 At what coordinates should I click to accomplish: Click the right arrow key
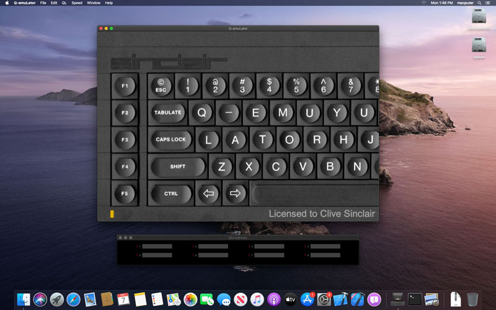(x=235, y=193)
